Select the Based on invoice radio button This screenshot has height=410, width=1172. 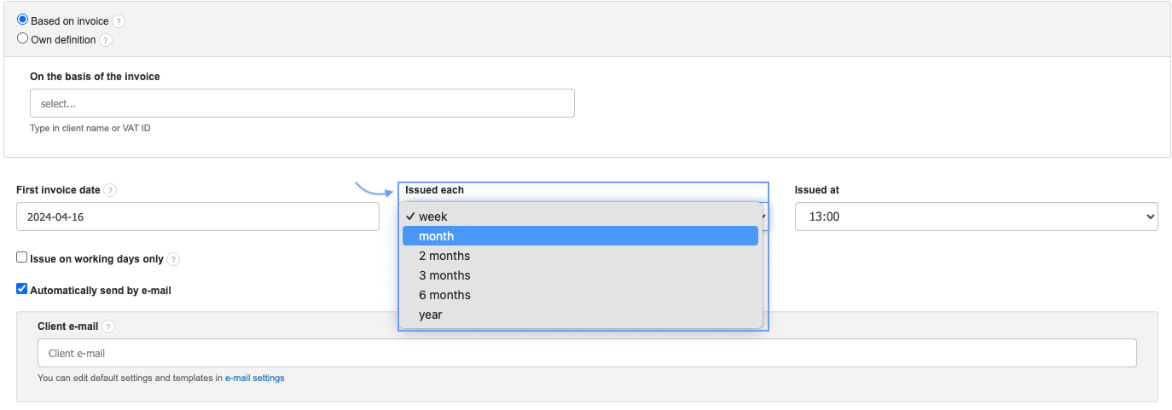[x=23, y=20]
